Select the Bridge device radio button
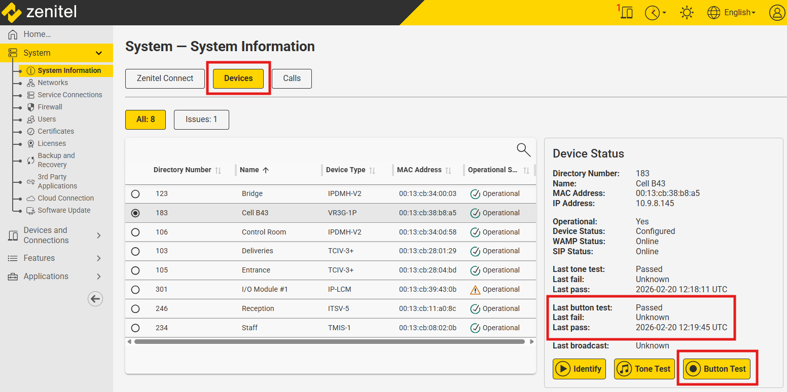This screenshot has width=787, height=392. point(135,194)
